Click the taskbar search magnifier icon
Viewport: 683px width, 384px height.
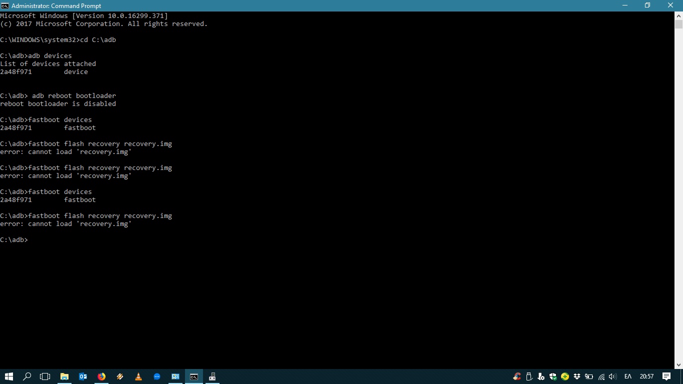pos(27,376)
